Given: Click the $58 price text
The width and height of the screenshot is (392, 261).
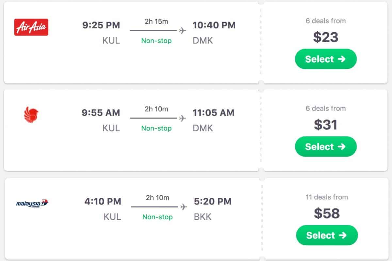Looking at the screenshot, I should pos(327,213).
